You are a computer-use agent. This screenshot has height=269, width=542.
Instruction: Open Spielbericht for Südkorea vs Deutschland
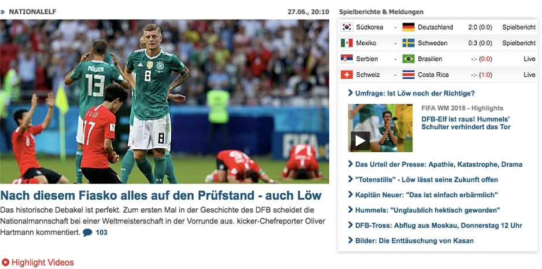point(519,27)
